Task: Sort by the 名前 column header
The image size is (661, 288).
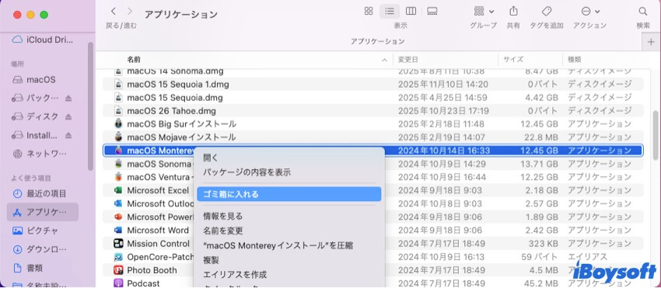Action: coord(134,60)
